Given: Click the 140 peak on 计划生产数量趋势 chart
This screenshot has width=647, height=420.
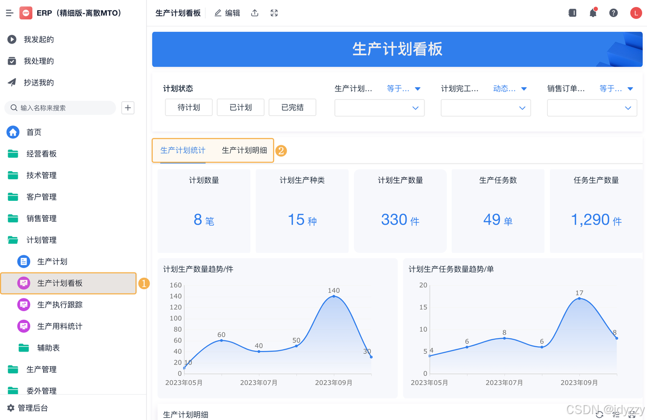Looking at the screenshot, I should tap(334, 296).
